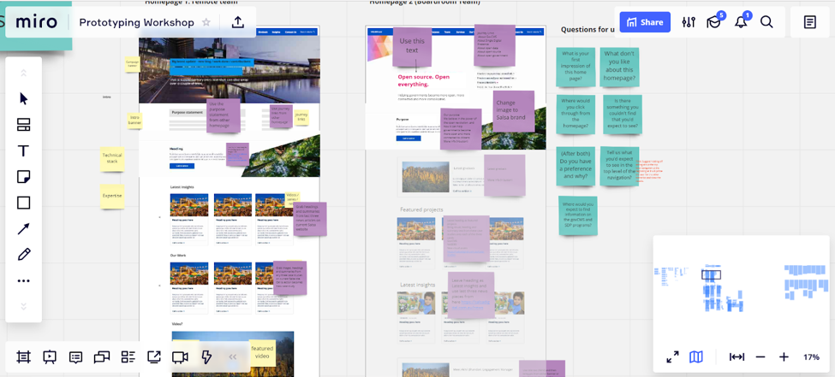
Task: Select the cursor arrow tool
Action: [x=24, y=98]
